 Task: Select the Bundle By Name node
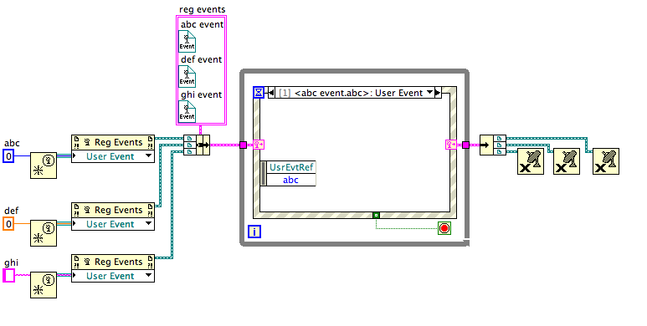point(197,145)
